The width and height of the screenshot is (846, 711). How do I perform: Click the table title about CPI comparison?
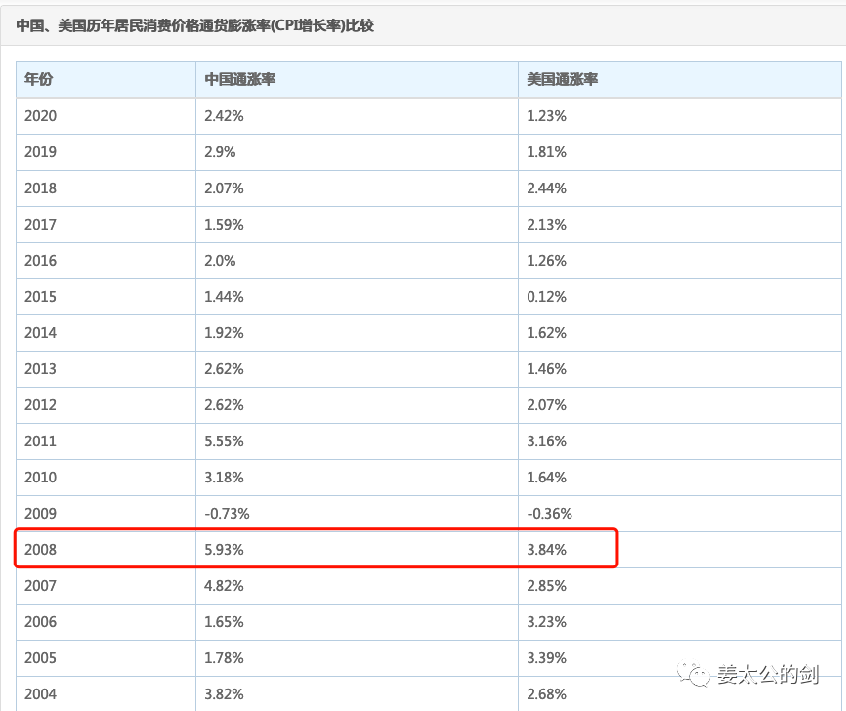click(x=194, y=25)
